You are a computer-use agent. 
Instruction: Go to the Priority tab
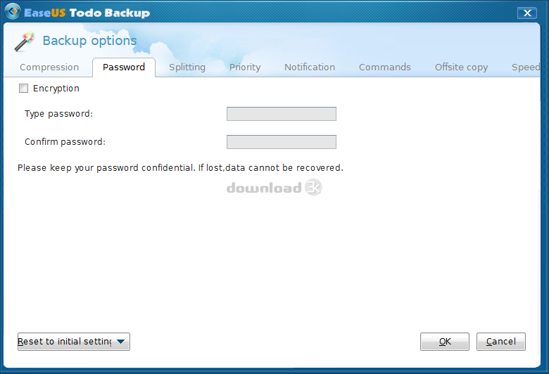point(245,67)
